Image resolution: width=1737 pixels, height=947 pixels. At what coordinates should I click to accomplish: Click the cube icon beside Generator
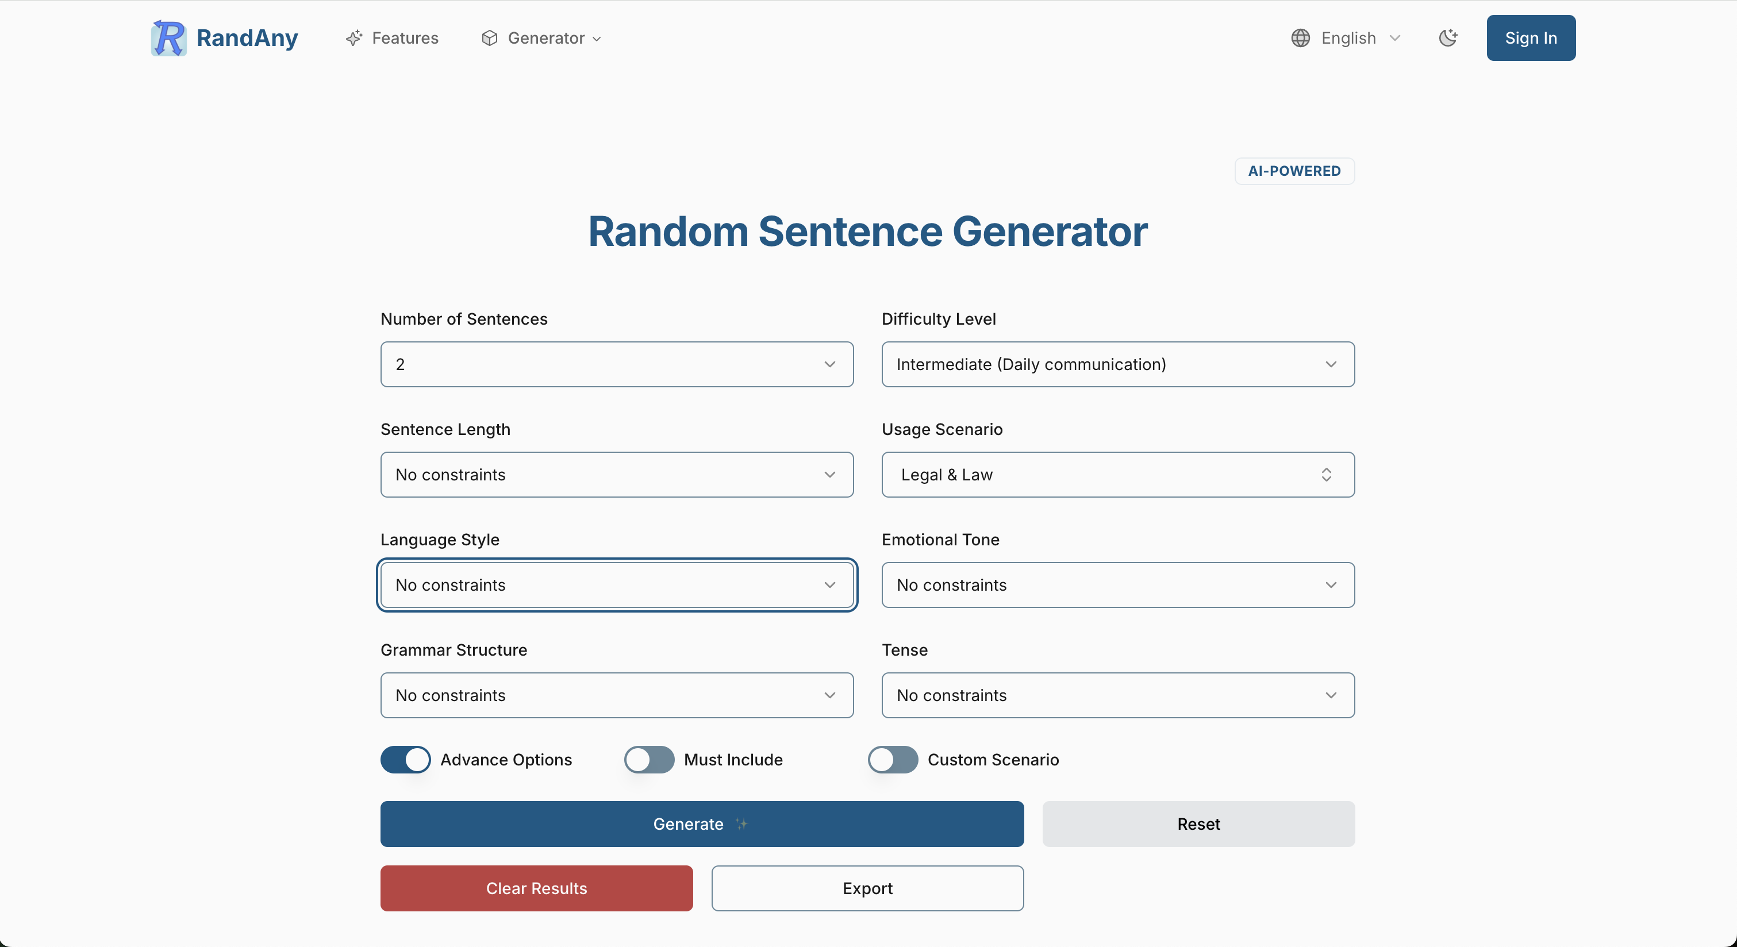[490, 38]
